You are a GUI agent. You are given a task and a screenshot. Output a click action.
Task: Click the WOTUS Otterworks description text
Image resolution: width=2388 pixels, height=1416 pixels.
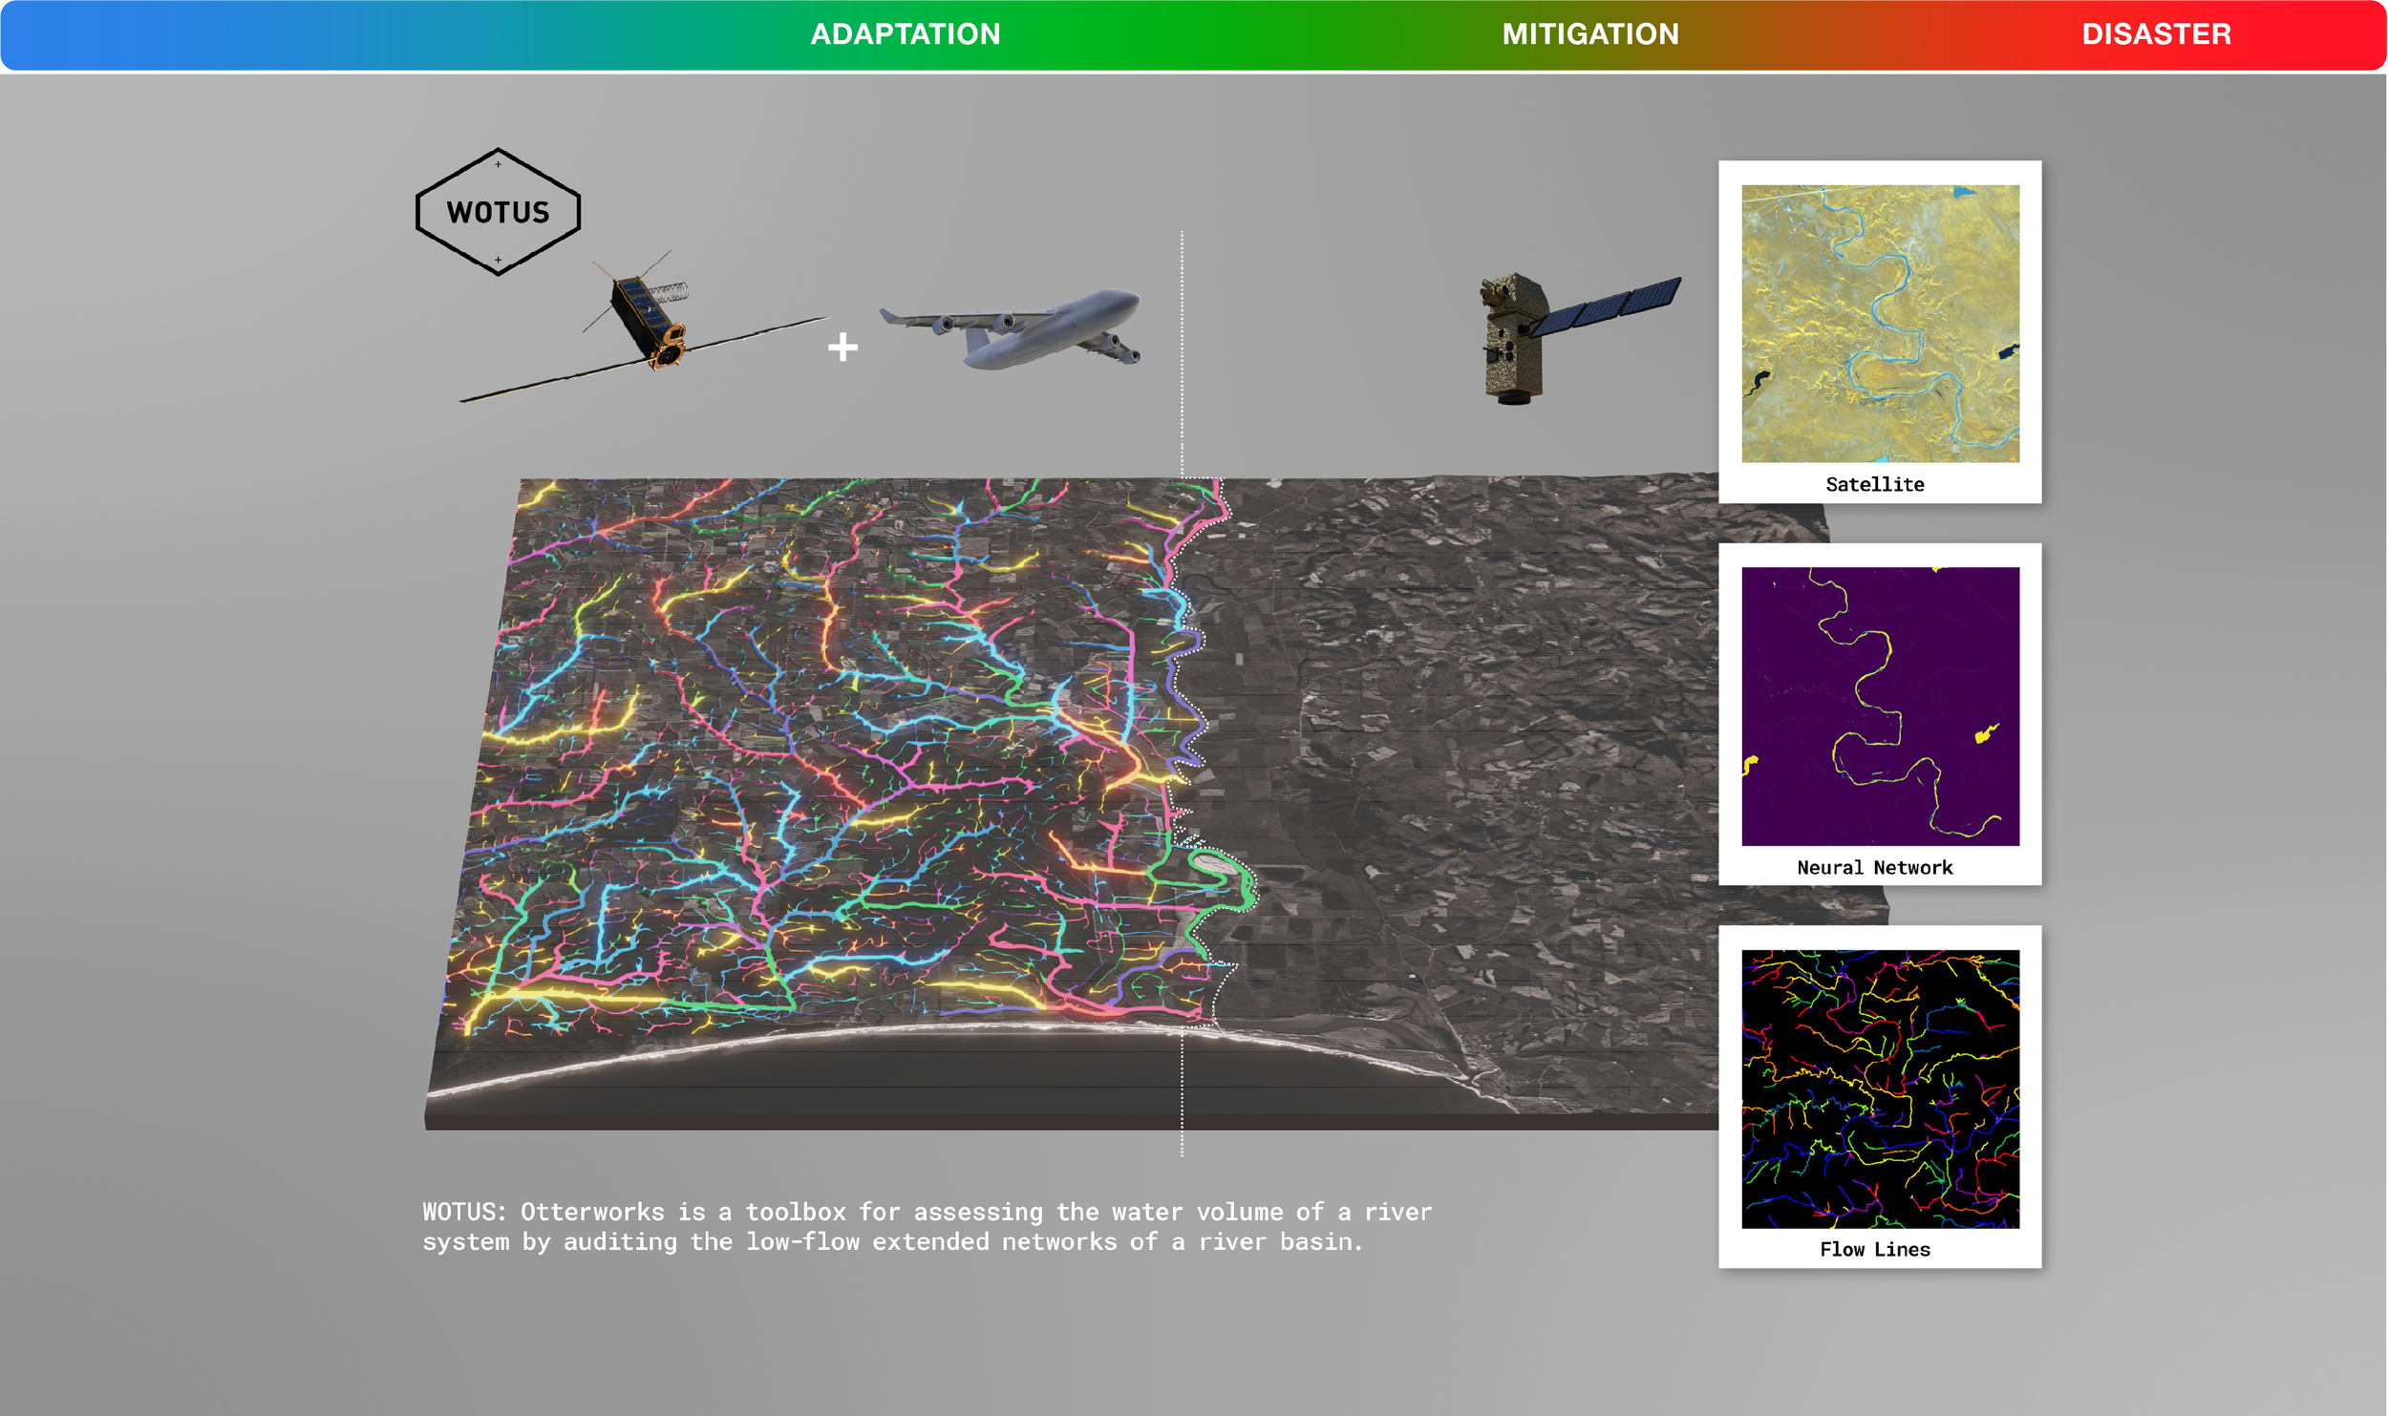[927, 1226]
